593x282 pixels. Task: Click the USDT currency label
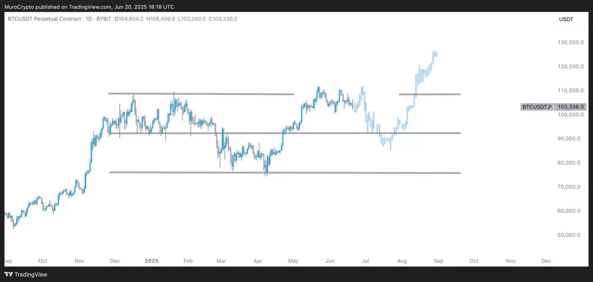pos(565,19)
